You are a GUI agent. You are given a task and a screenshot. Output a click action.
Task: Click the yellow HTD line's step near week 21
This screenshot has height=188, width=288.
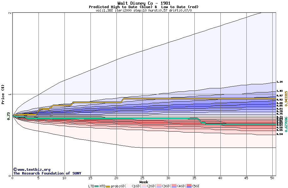tap(122, 100)
